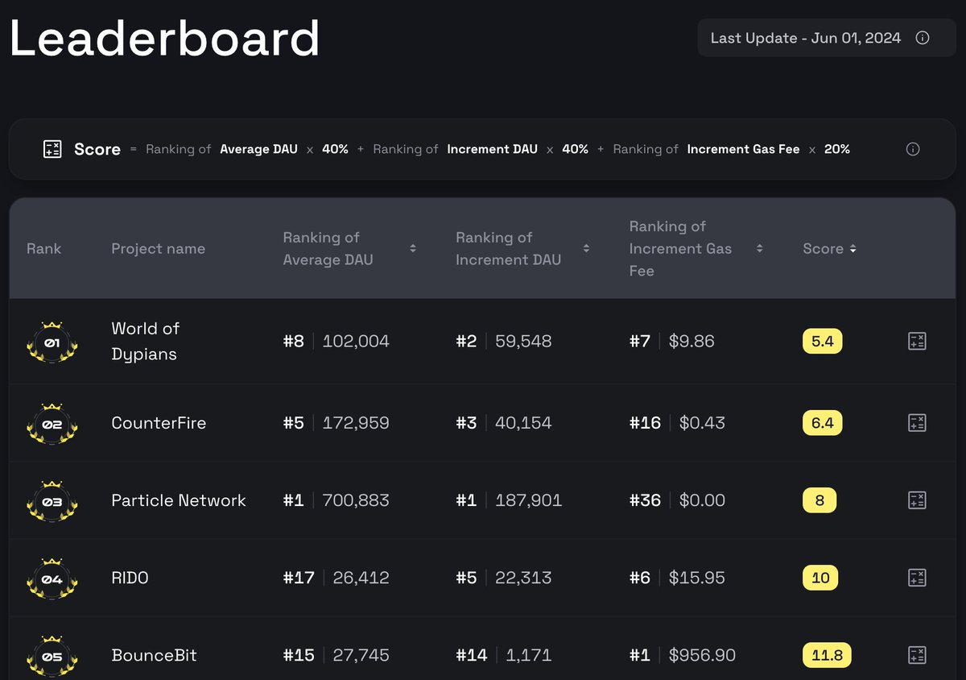This screenshot has width=966, height=680.
Task: Open the World of Dypians project
Action: point(145,341)
